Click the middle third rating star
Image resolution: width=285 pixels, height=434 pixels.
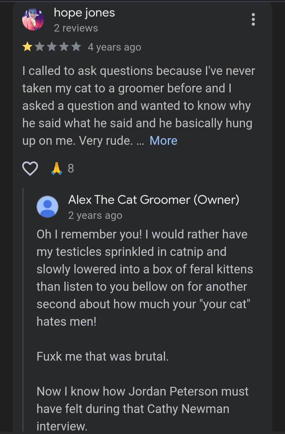(x=52, y=47)
